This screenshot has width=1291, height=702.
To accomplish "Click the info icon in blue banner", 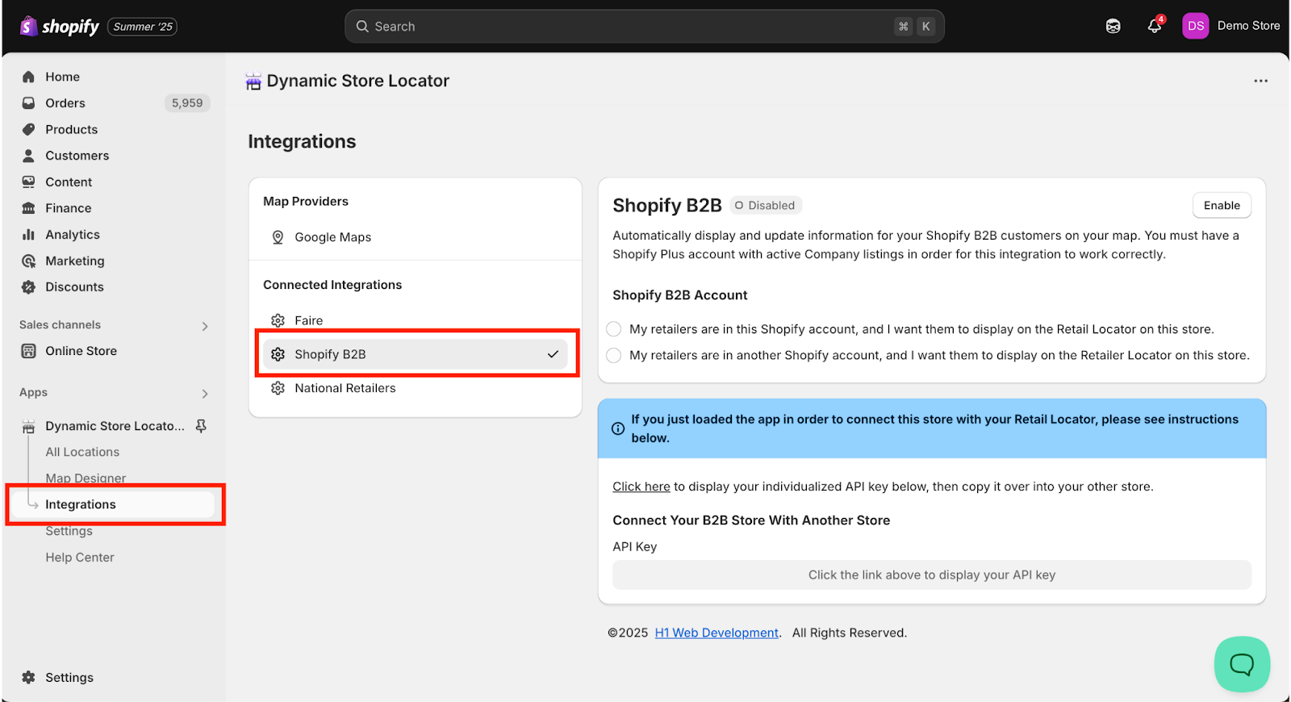I will coord(618,428).
